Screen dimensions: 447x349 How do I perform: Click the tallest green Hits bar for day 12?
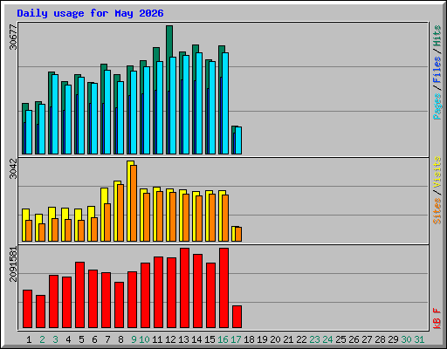(x=169, y=41)
